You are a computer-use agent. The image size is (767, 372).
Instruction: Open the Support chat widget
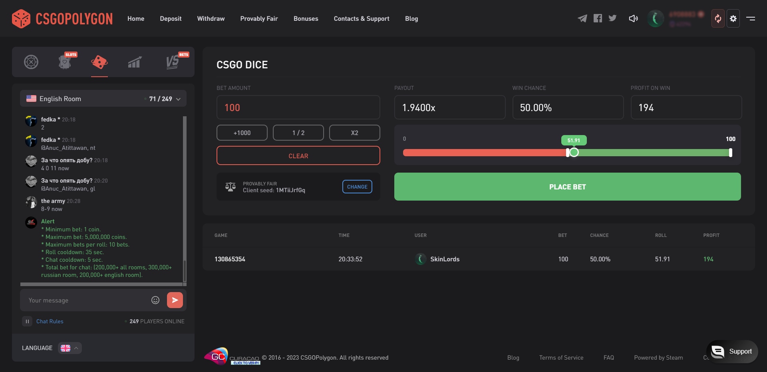click(732, 351)
